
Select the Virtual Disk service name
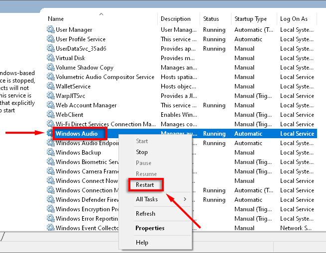[x=71, y=58]
